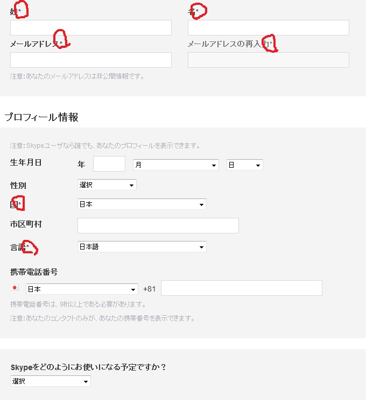Click the 市区町村 city input field

click(158, 225)
